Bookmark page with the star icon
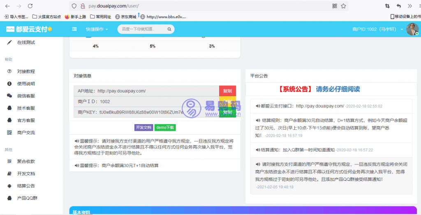Screen dimensions: 421x215 point(343,6)
